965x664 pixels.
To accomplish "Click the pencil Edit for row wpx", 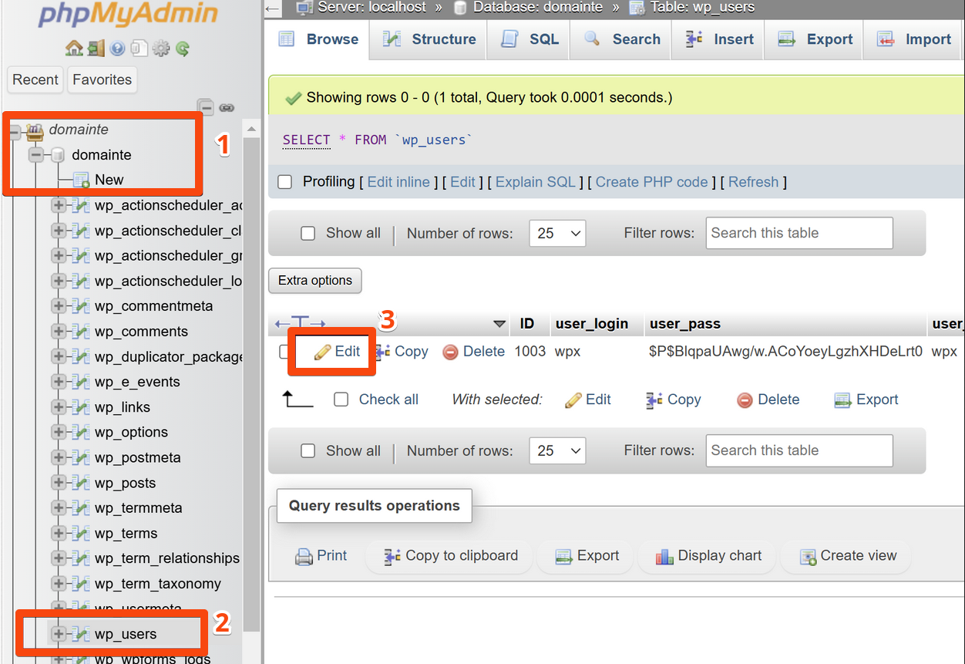I will coord(337,352).
